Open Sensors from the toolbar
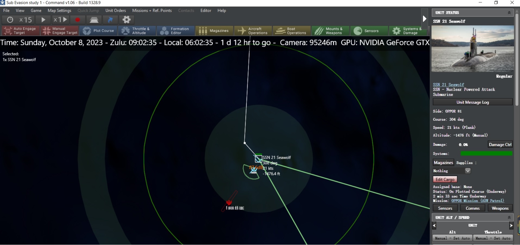520x245 pixels. 369,31
